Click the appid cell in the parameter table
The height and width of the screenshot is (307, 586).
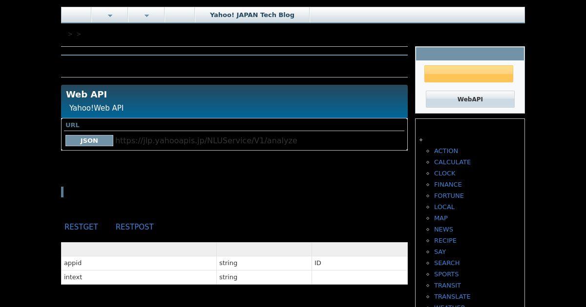(139, 263)
